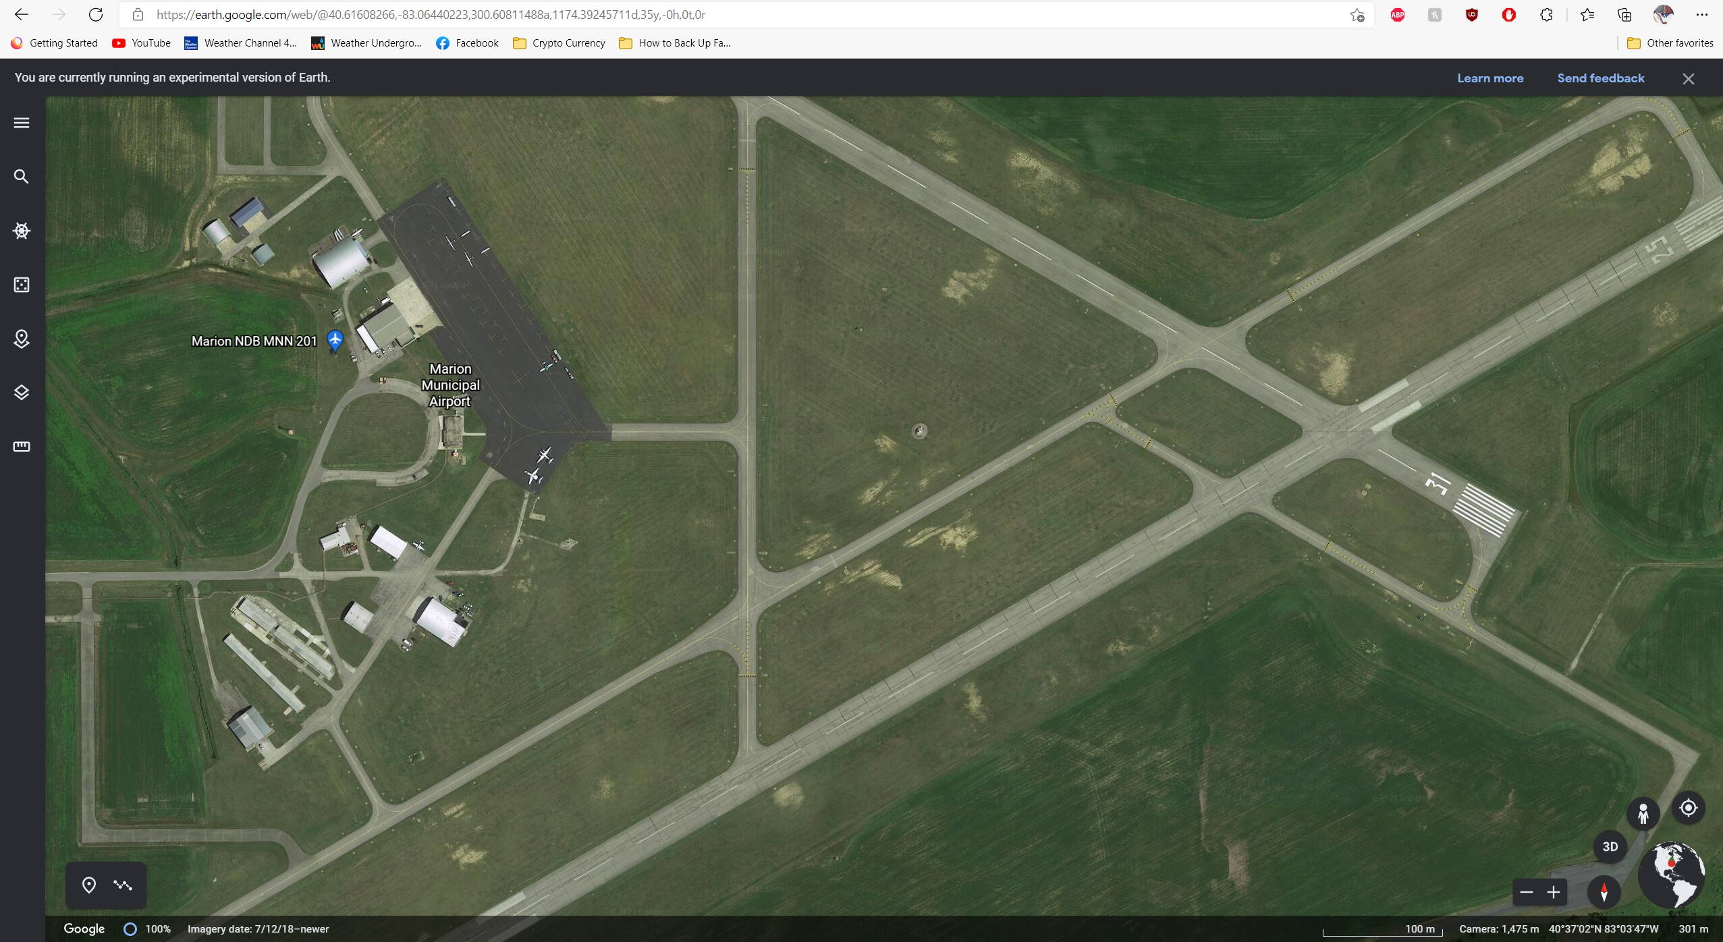Click the compass to reset north
The height and width of the screenshot is (942, 1723).
click(1604, 892)
